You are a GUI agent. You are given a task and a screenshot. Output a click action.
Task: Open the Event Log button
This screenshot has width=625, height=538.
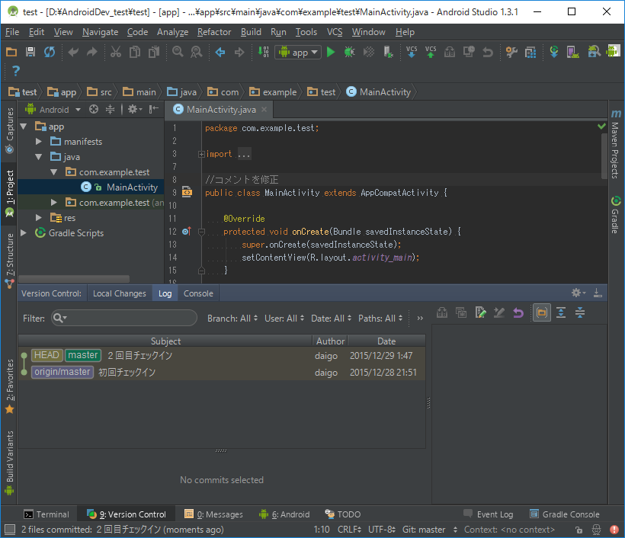(x=489, y=514)
